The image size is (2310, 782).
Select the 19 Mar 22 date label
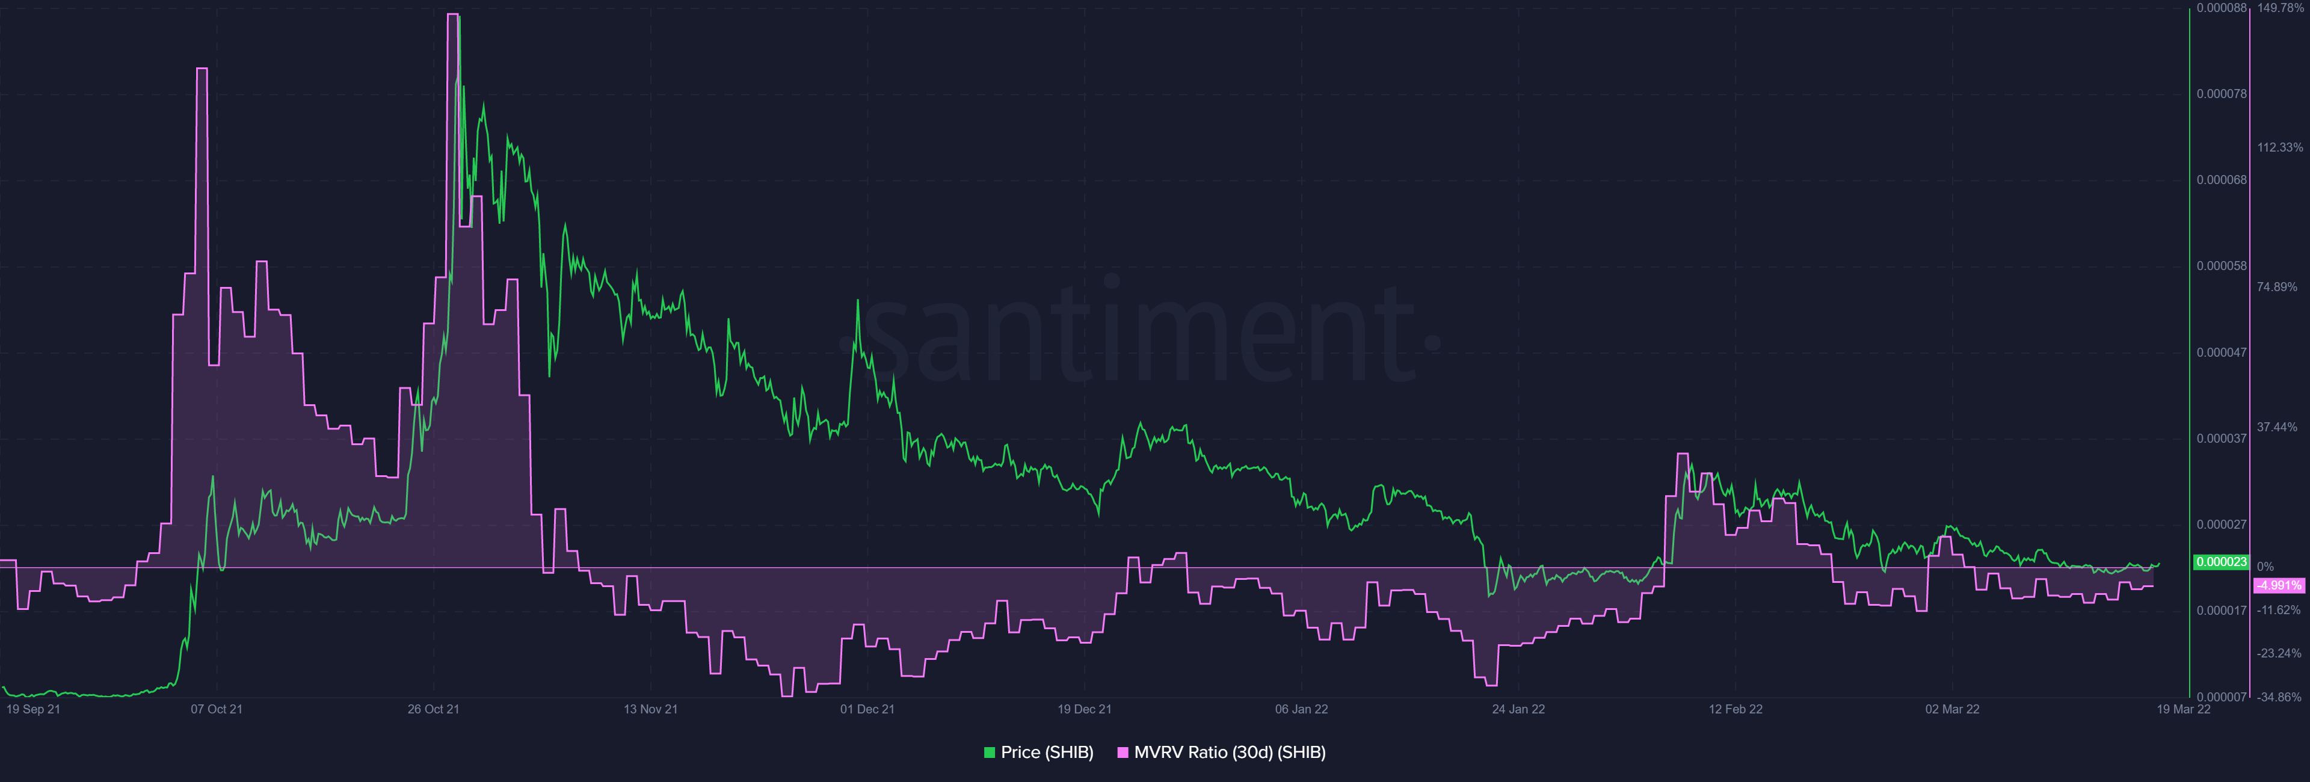point(2184,709)
